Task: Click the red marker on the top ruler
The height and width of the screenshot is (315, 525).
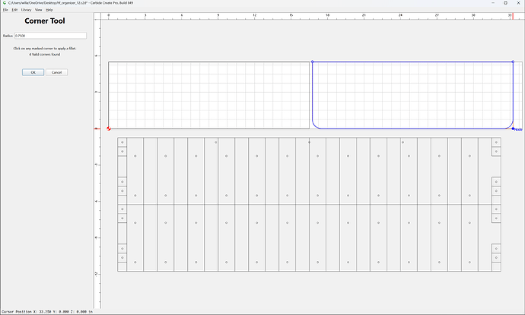Action: tap(513, 16)
